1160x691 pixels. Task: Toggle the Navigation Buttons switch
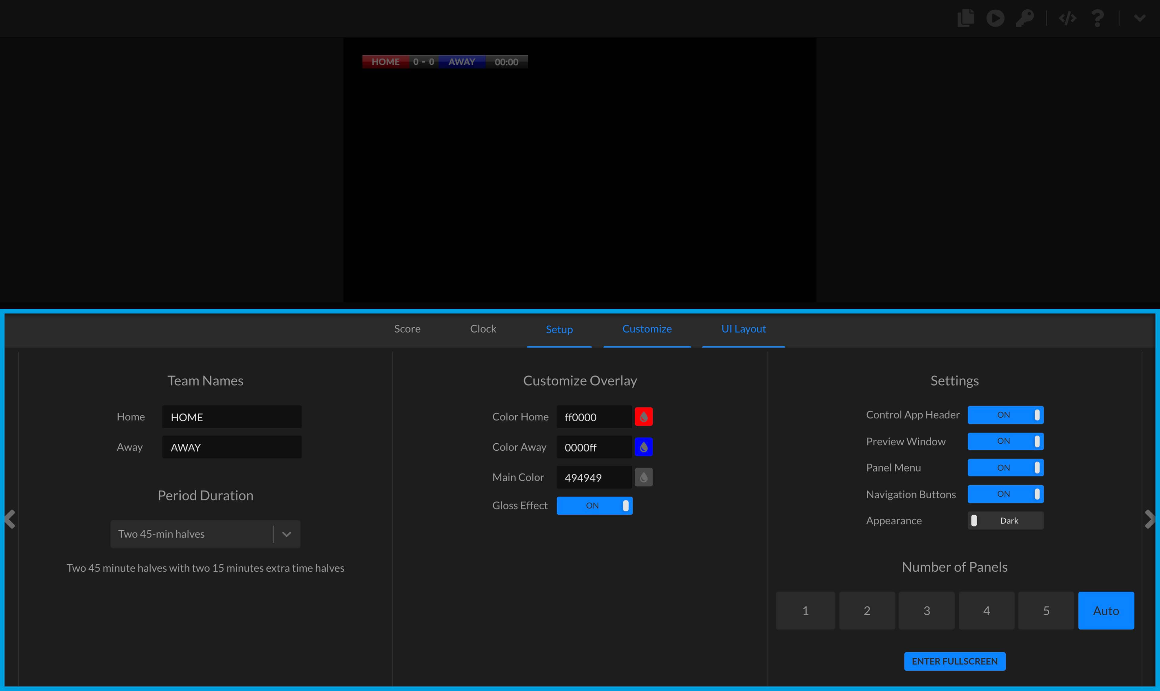(x=1005, y=494)
